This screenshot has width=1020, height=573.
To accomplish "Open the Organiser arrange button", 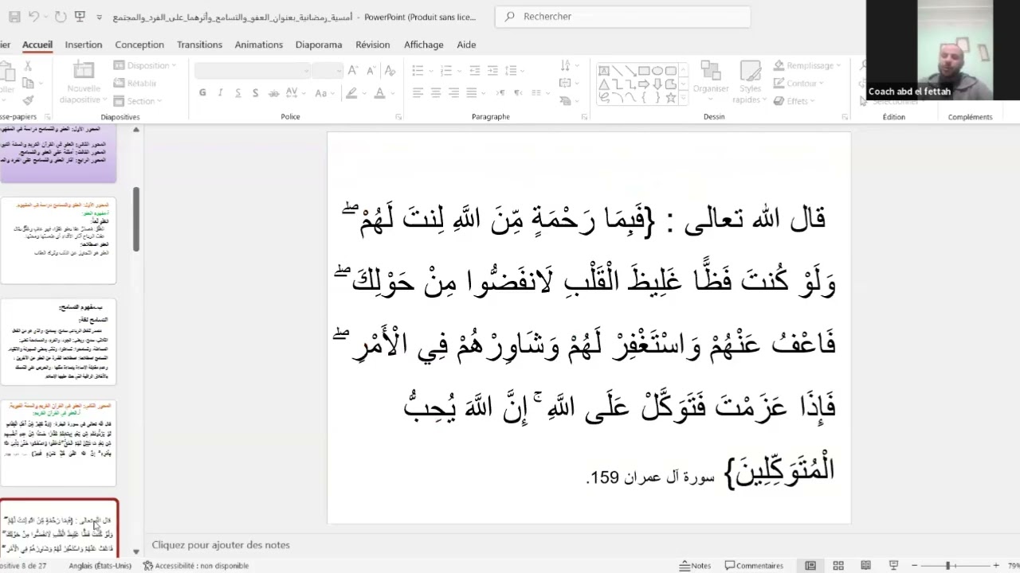I will coord(711,80).
